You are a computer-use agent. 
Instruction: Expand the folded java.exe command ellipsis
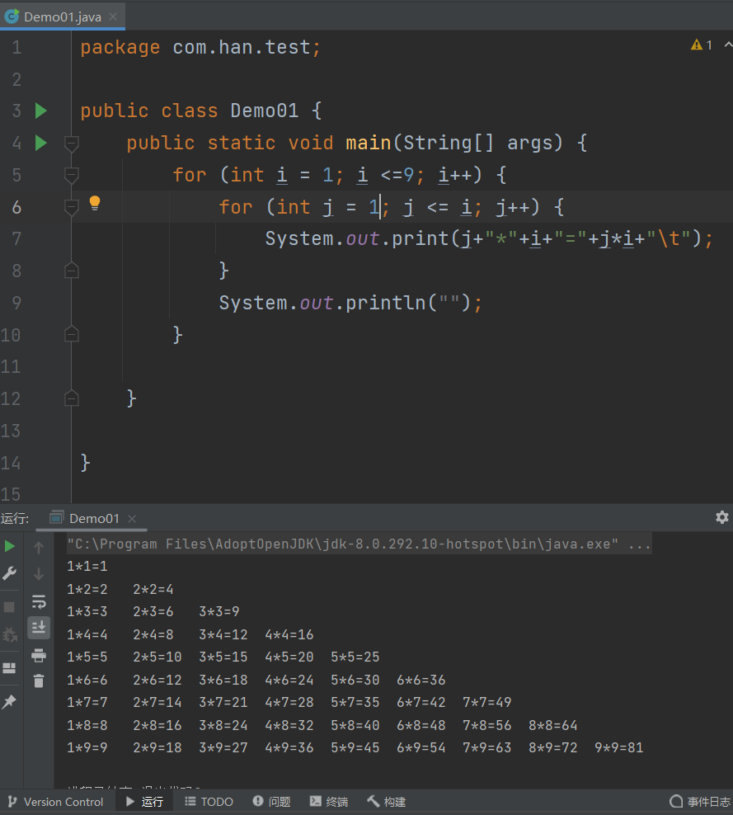(640, 544)
